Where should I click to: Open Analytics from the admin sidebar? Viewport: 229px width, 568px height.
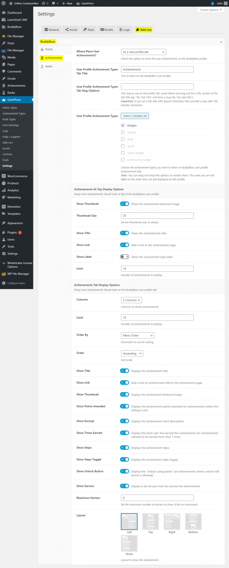(x=12, y=190)
